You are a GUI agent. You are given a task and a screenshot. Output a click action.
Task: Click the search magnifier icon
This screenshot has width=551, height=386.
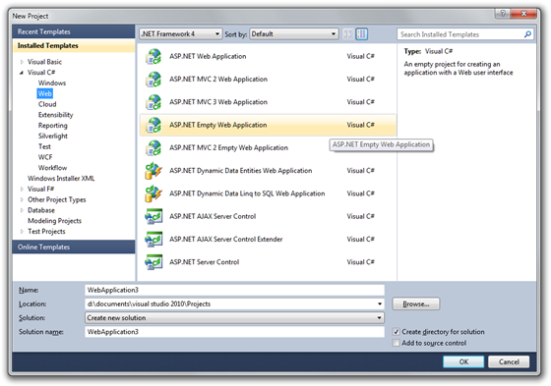(527, 34)
